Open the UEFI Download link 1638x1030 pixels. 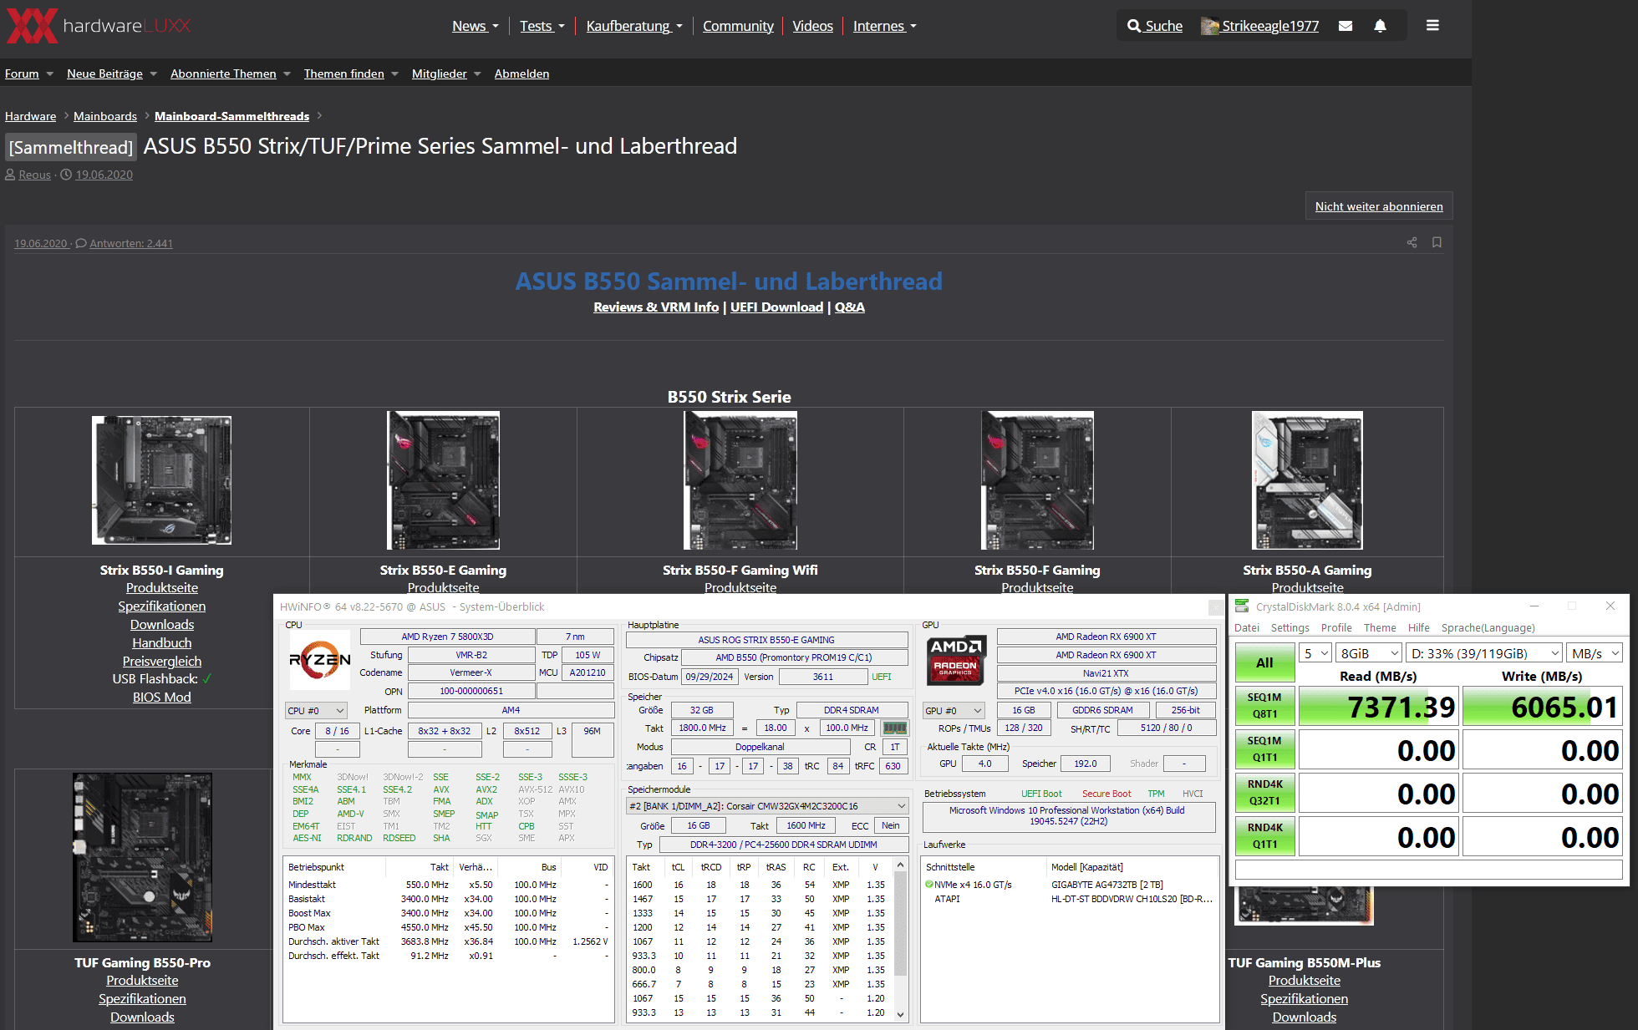[776, 307]
